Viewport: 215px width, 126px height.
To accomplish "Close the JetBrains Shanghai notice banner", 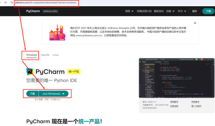I will [195, 23].
